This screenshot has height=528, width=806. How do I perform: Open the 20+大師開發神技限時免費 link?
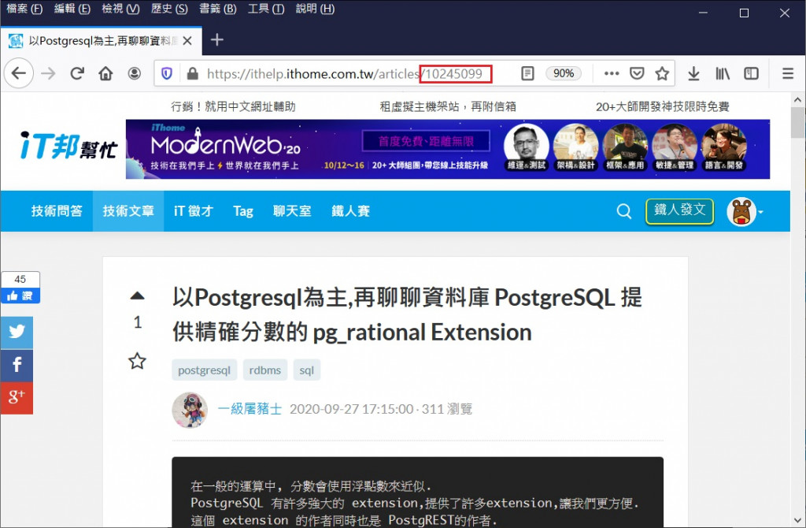[x=662, y=106]
